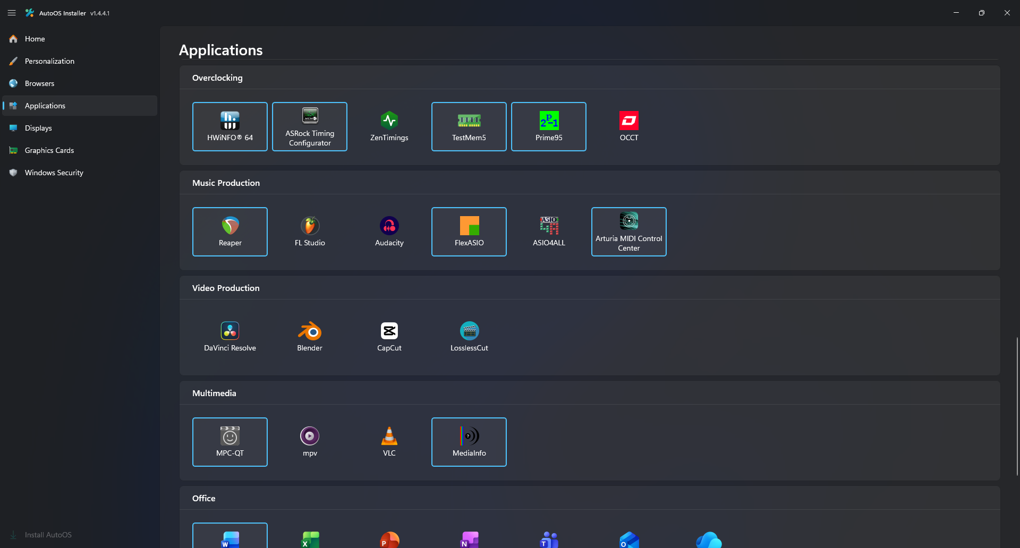
Task: Maximize or restore the installer window
Action: [982, 13]
